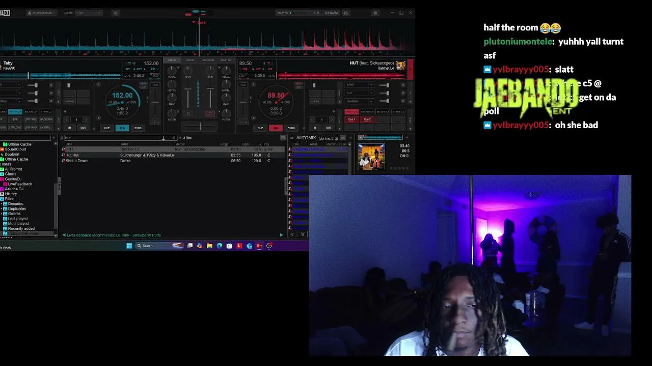Select Ask the DJ in sidebar

click(14, 189)
